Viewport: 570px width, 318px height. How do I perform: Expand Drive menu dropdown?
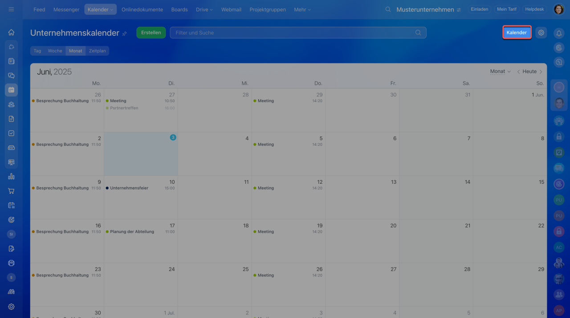[211, 10]
